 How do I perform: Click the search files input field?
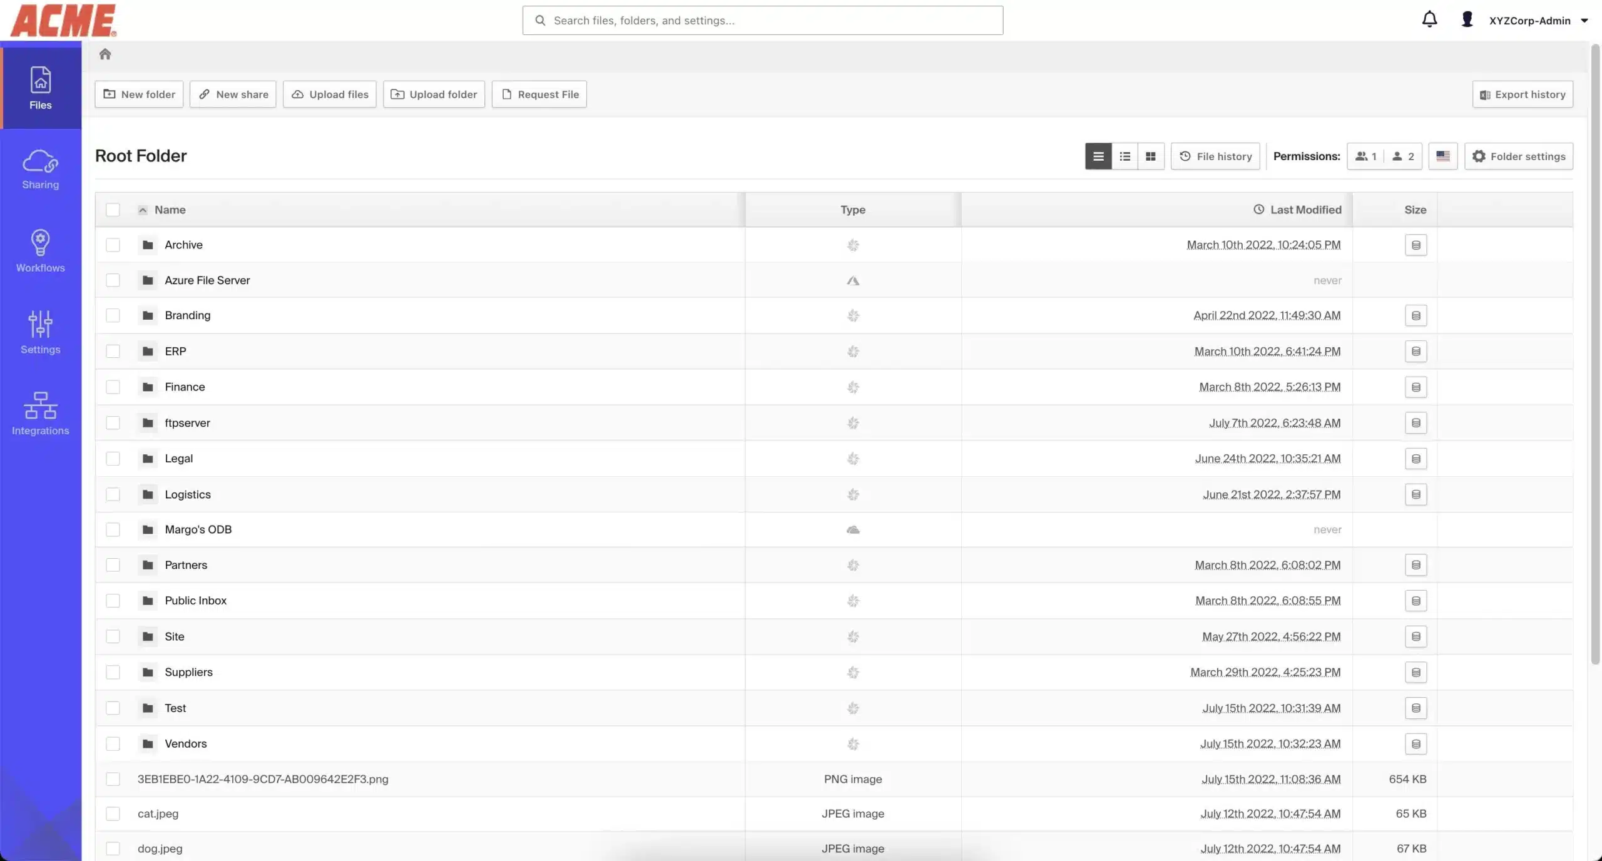tap(763, 21)
